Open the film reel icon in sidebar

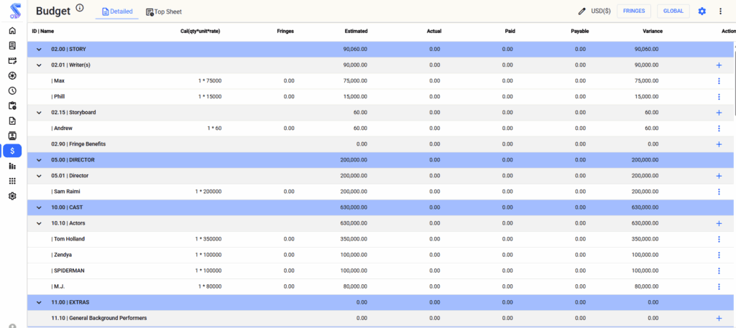(12, 75)
